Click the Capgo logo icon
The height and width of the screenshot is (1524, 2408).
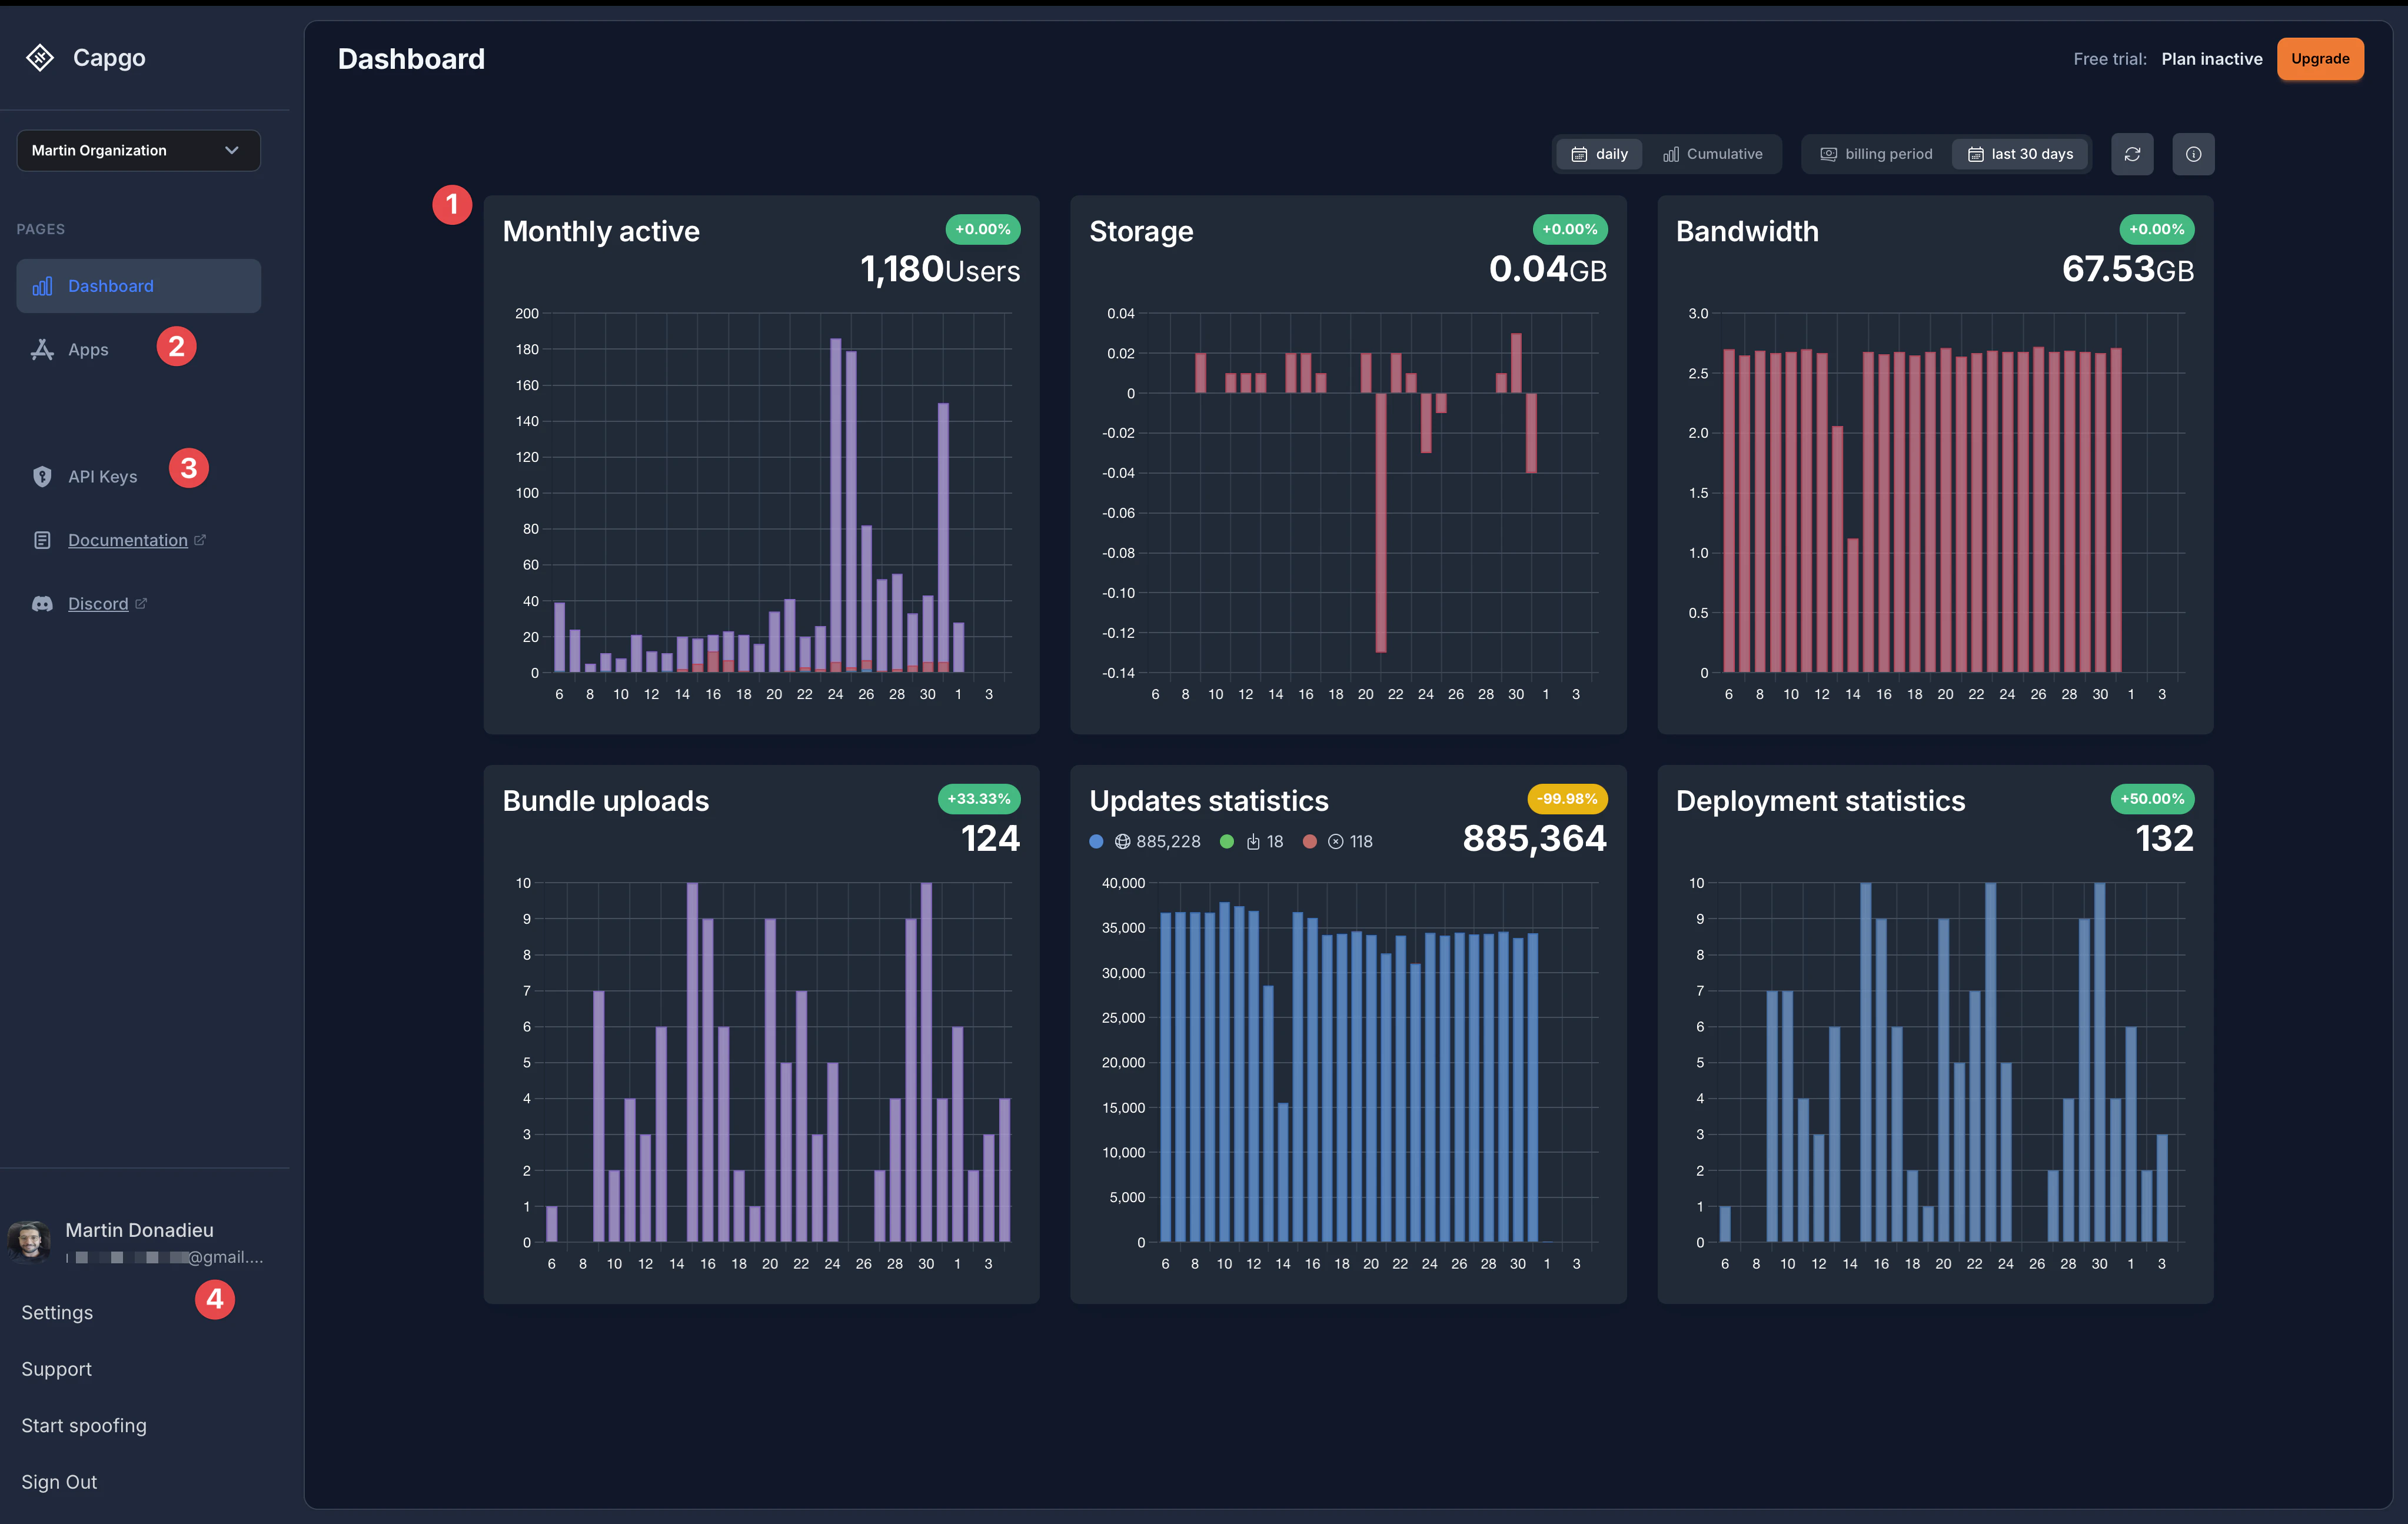tap(40, 57)
